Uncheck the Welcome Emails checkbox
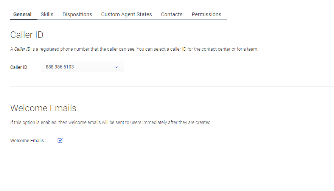Image resolution: width=334 pixels, height=191 pixels. coord(60,141)
